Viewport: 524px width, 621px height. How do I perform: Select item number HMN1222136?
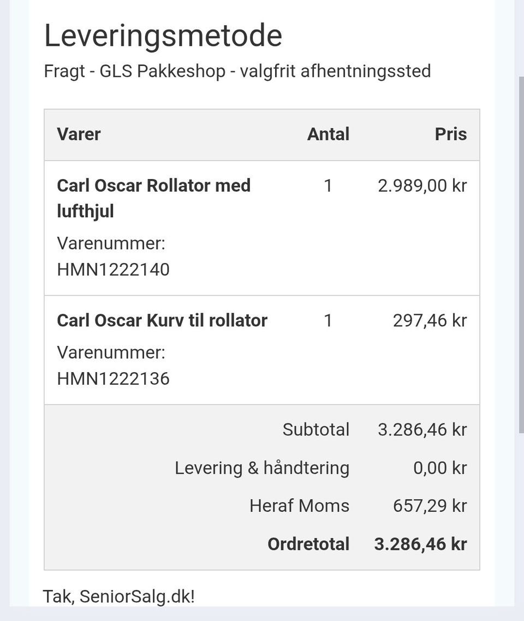click(113, 378)
